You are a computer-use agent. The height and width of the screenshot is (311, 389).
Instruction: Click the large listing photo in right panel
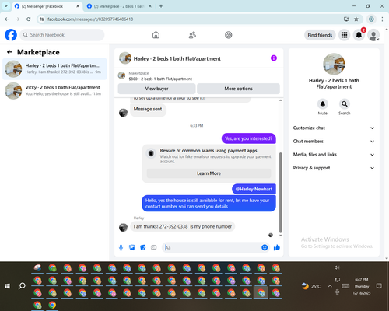click(334, 64)
